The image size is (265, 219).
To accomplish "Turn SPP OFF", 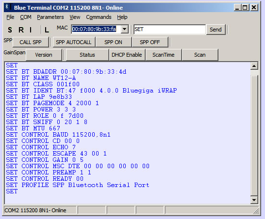I will point(150,42).
